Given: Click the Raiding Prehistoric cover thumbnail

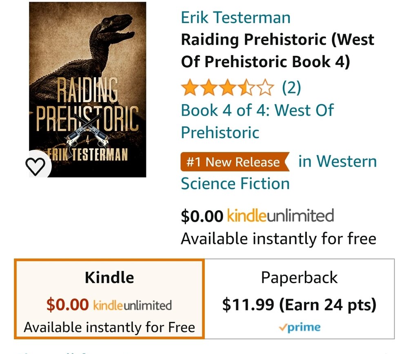Looking at the screenshot, I should (86, 90).
